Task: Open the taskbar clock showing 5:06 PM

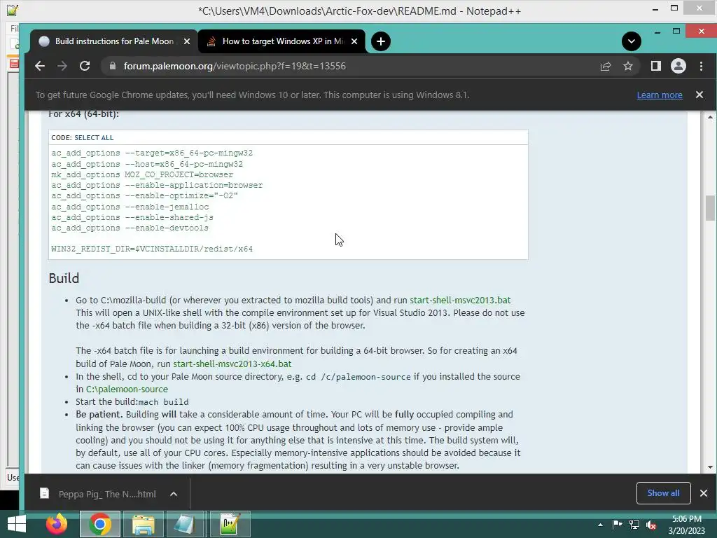Action: pyautogui.click(x=687, y=525)
